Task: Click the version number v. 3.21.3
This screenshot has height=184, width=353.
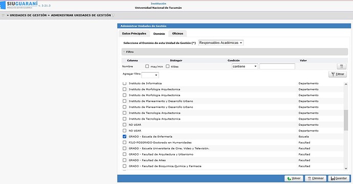Action: [45, 6]
